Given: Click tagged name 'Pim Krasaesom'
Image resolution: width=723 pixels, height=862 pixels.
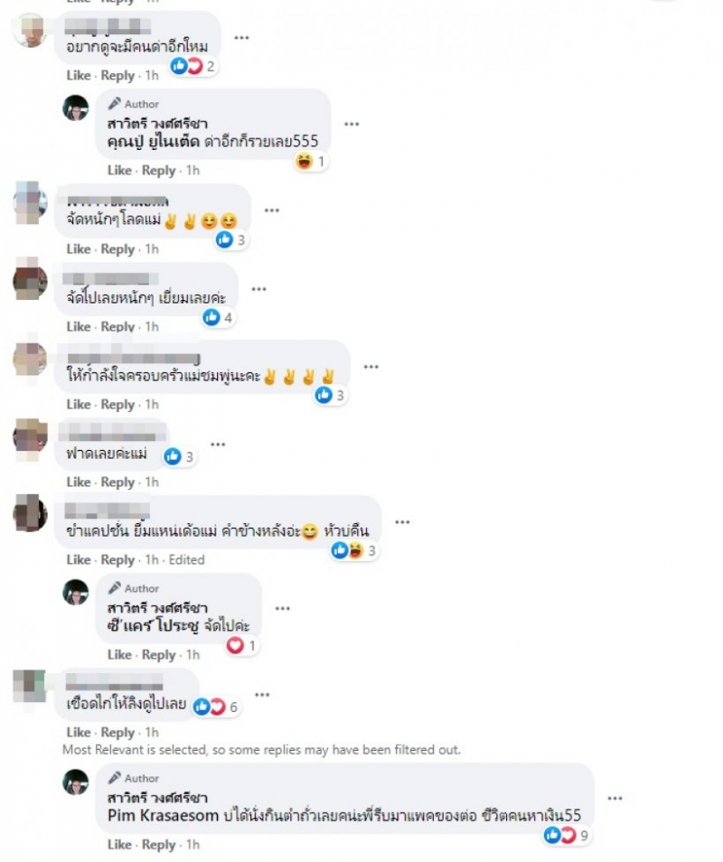Looking at the screenshot, I should point(163,815).
